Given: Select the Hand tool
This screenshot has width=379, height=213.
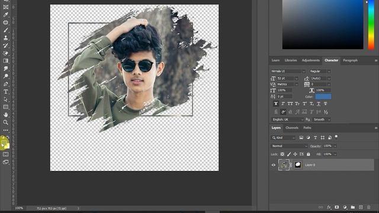Looking at the screenshot, I should pos(5,115).
